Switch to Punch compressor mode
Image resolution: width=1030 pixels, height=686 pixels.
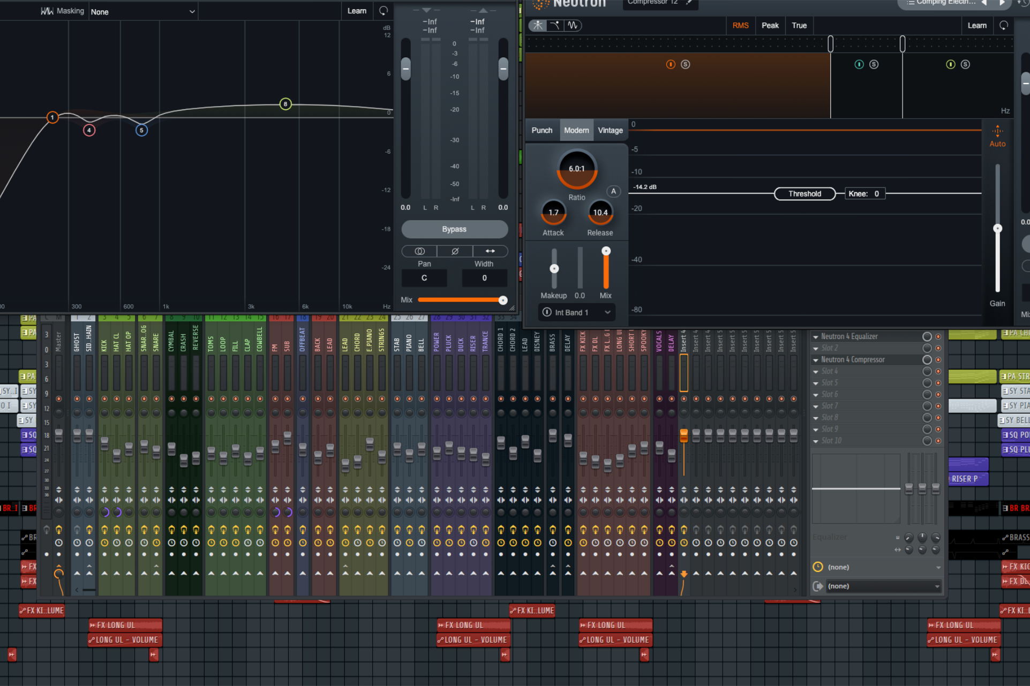coord(542,130)
